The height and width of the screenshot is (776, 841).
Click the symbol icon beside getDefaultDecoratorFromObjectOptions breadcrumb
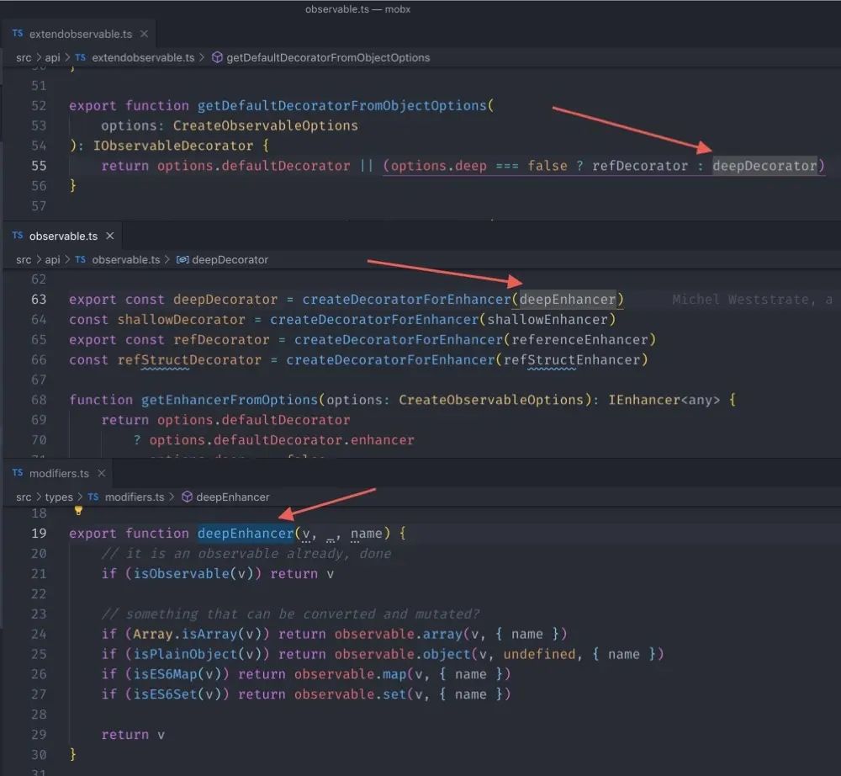coord(216,57)
